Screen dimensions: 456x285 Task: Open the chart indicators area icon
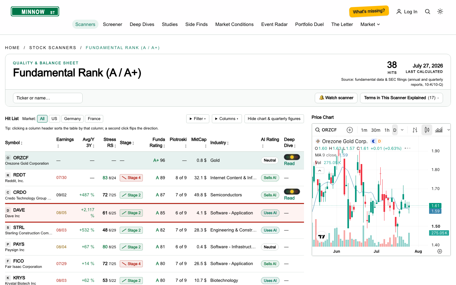439,130
